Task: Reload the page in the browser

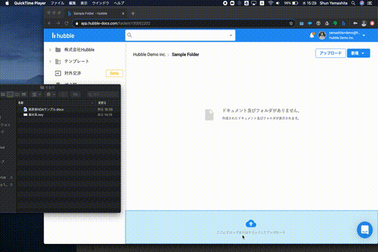Action: [x=66, y=23]
